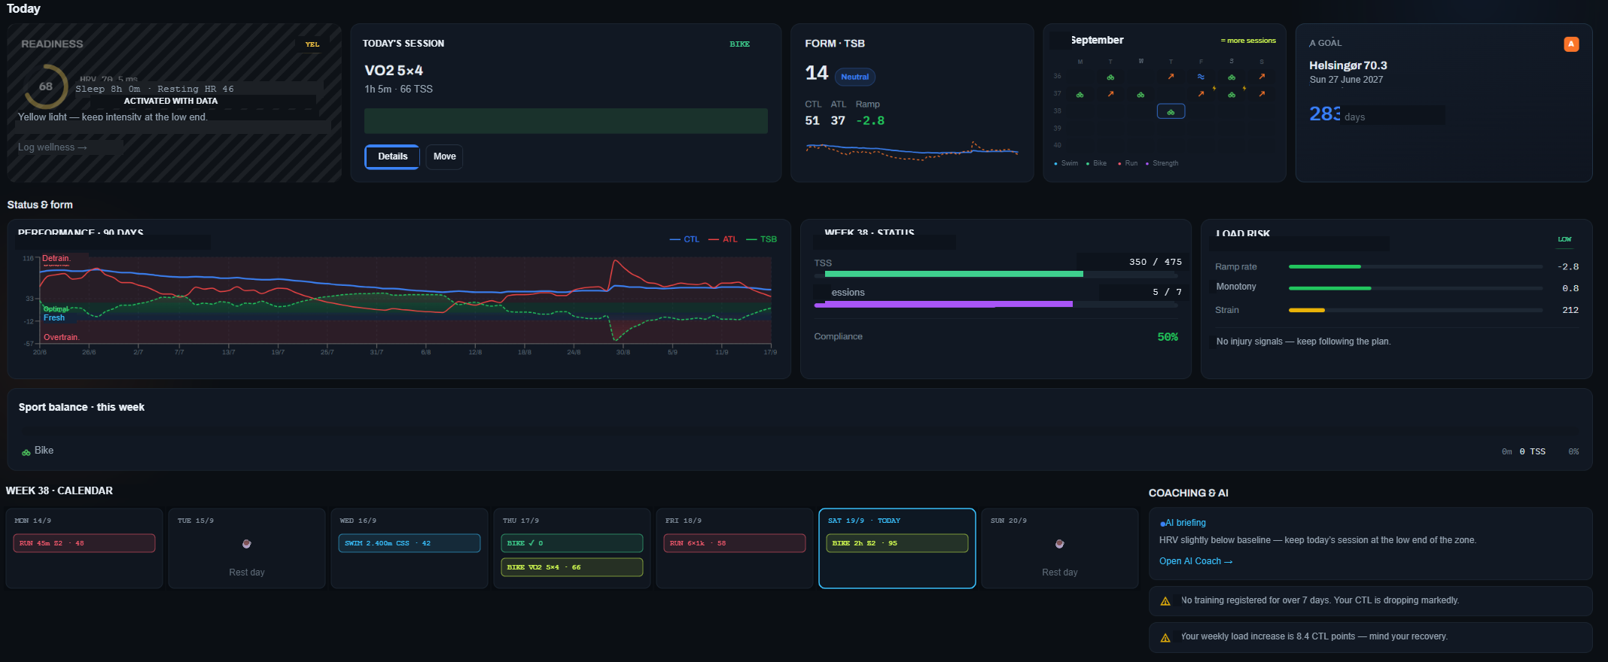Click the week 37 Saturday bike icon
The image size is (1608, 662).
1232,95
